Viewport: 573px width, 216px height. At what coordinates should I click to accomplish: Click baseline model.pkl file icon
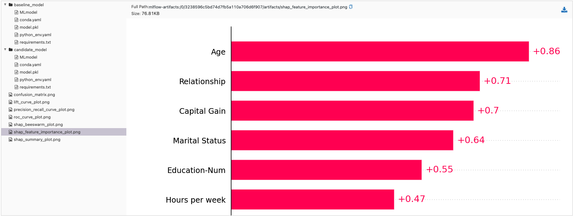point(17,27)
